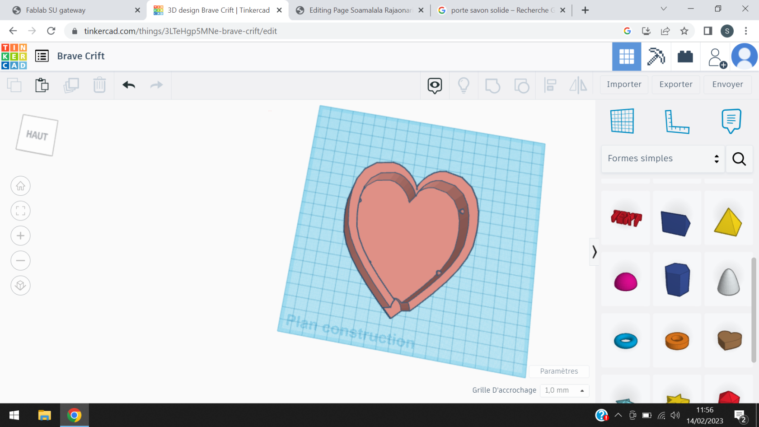The width and height of the screenshot is (759, 427).
Task: Click the Group shapes icon
Action: [492, 85]
